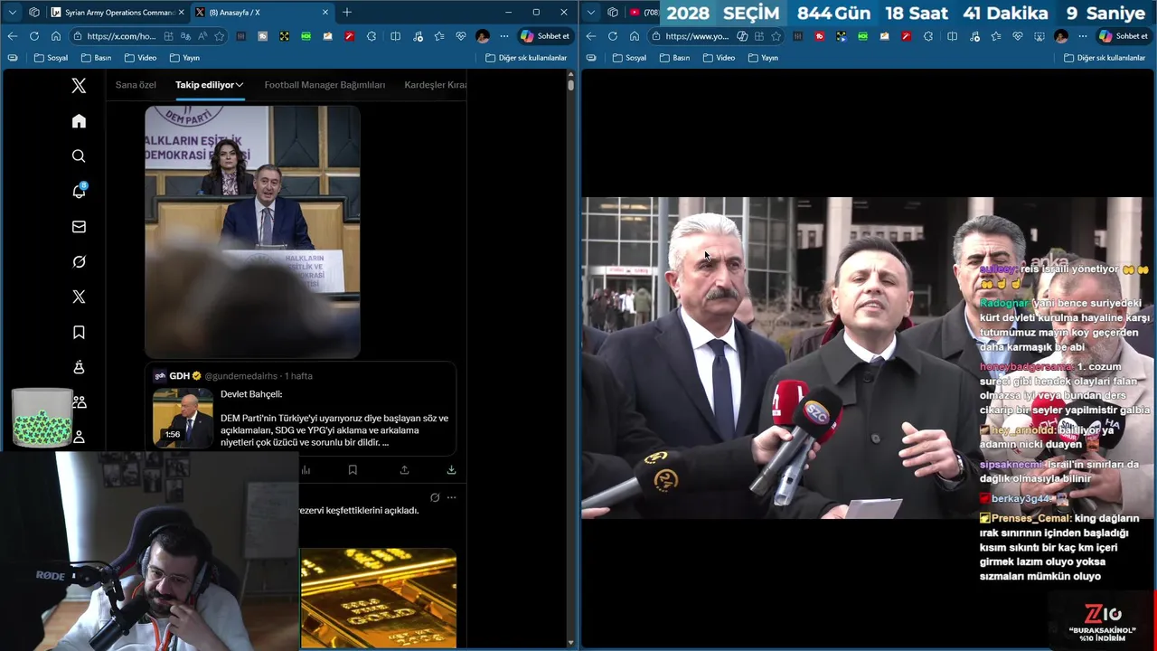Open X notifications bell icon
The image size is (1157, 651).
click(79, 191)
